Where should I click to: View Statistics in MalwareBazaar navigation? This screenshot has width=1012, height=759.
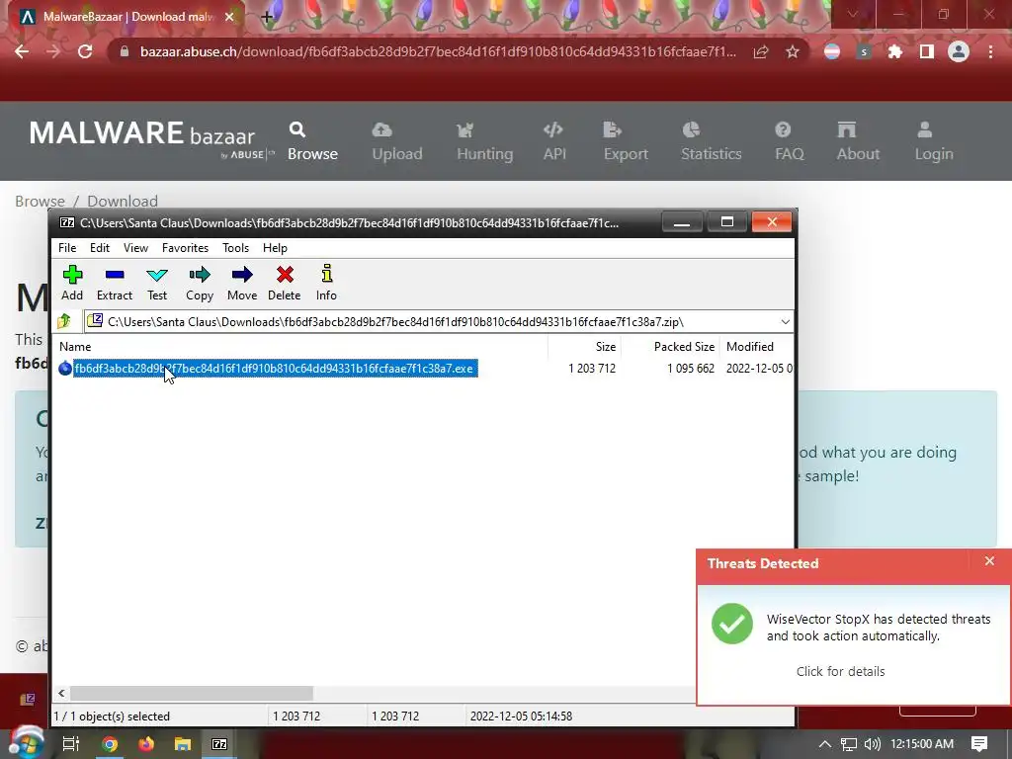coord(712,141)
